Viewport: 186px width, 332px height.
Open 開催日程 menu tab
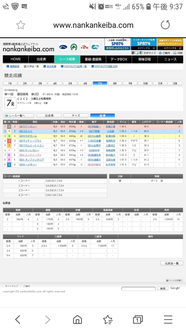point(145,59)
